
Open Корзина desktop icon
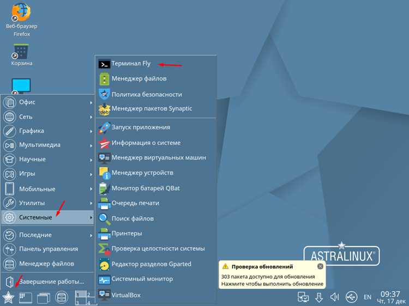[x=21, y=55]
